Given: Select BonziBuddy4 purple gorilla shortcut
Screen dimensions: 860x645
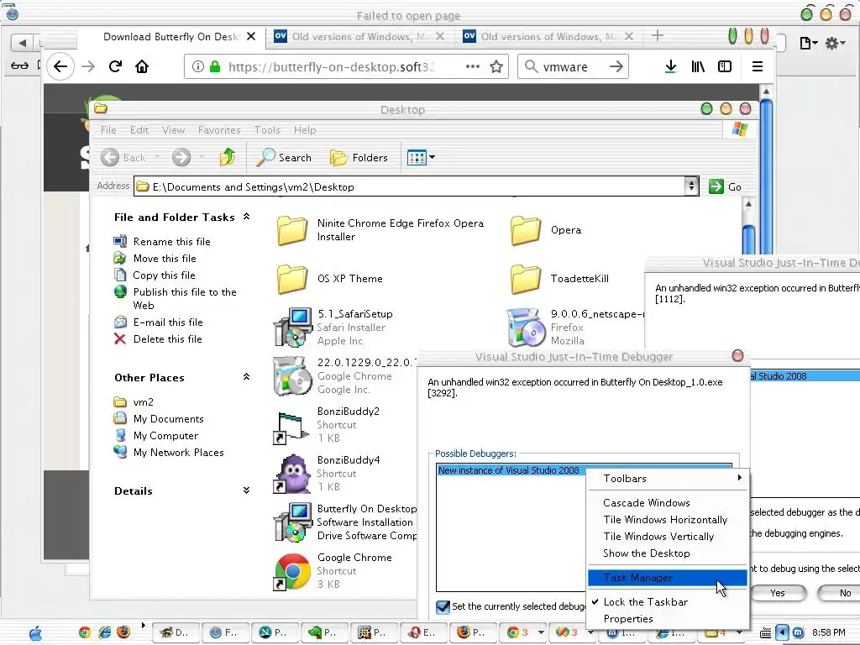Looking at the screenshot, I should [292, 474].
